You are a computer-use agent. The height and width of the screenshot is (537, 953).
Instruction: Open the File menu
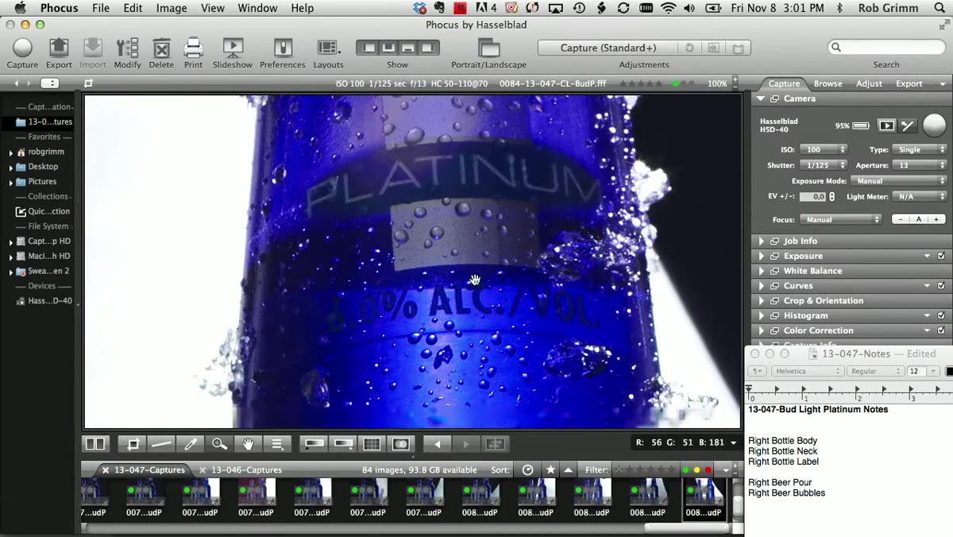click(x=101, y=8)
